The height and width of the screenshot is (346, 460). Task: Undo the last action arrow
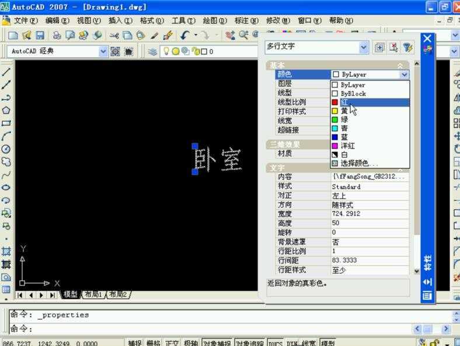point(185,36)
